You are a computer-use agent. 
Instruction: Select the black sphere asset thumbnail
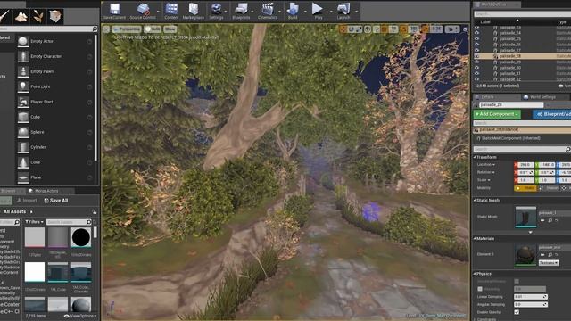tap(81, 238)
